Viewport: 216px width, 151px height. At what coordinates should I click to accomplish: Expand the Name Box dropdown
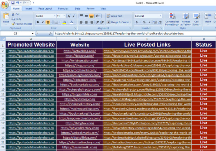[x=33, y=34]
